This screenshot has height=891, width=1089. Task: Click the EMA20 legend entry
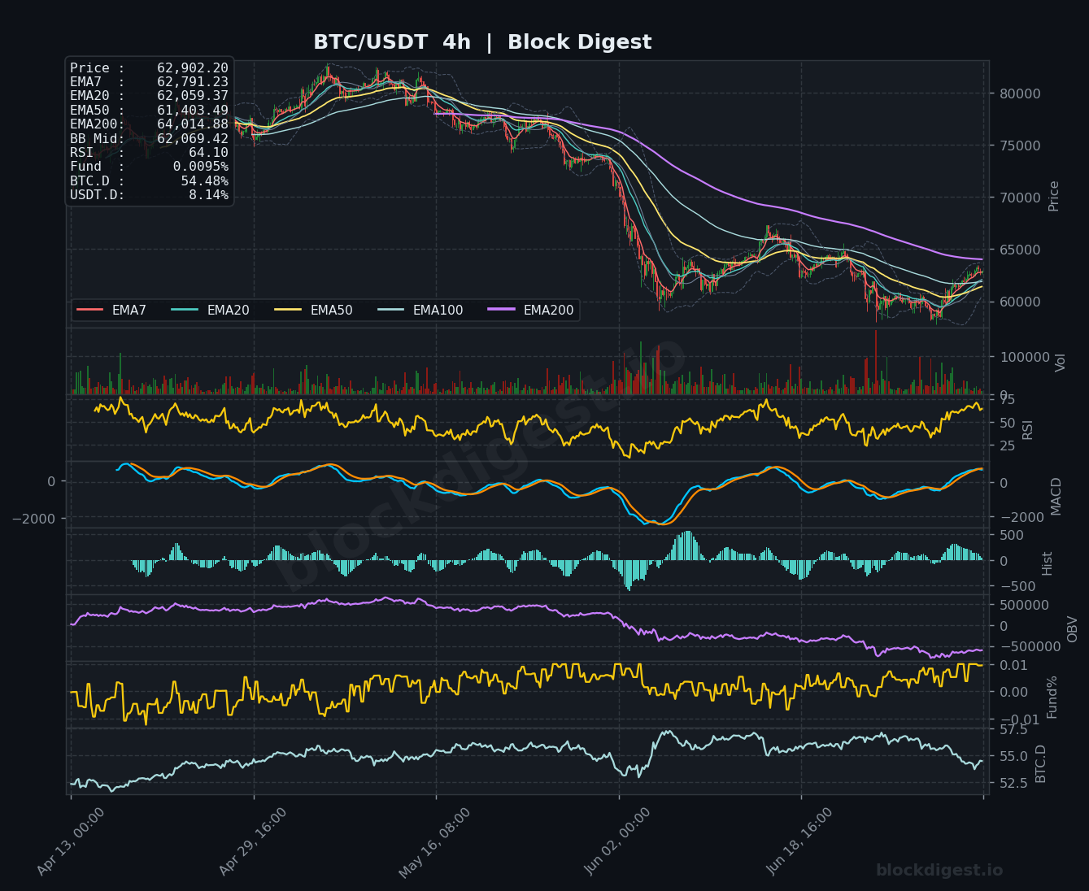pos(210,310)
